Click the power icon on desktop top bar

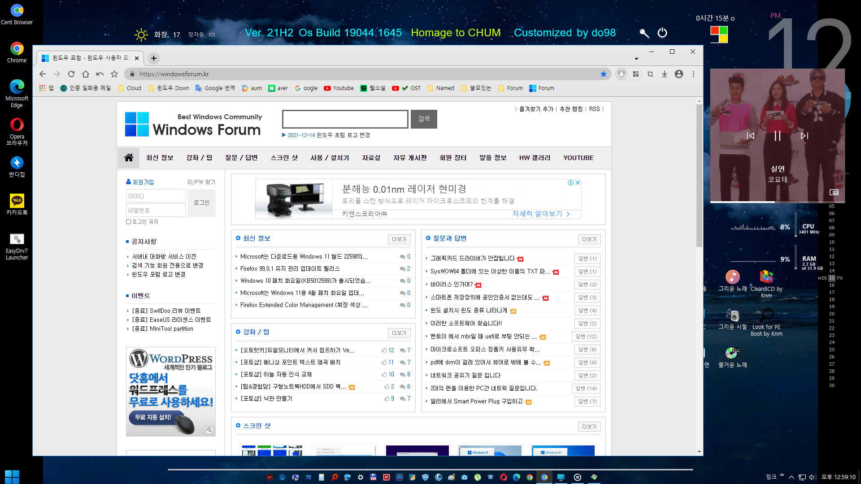pyautogui.click(x=662, y=33)
